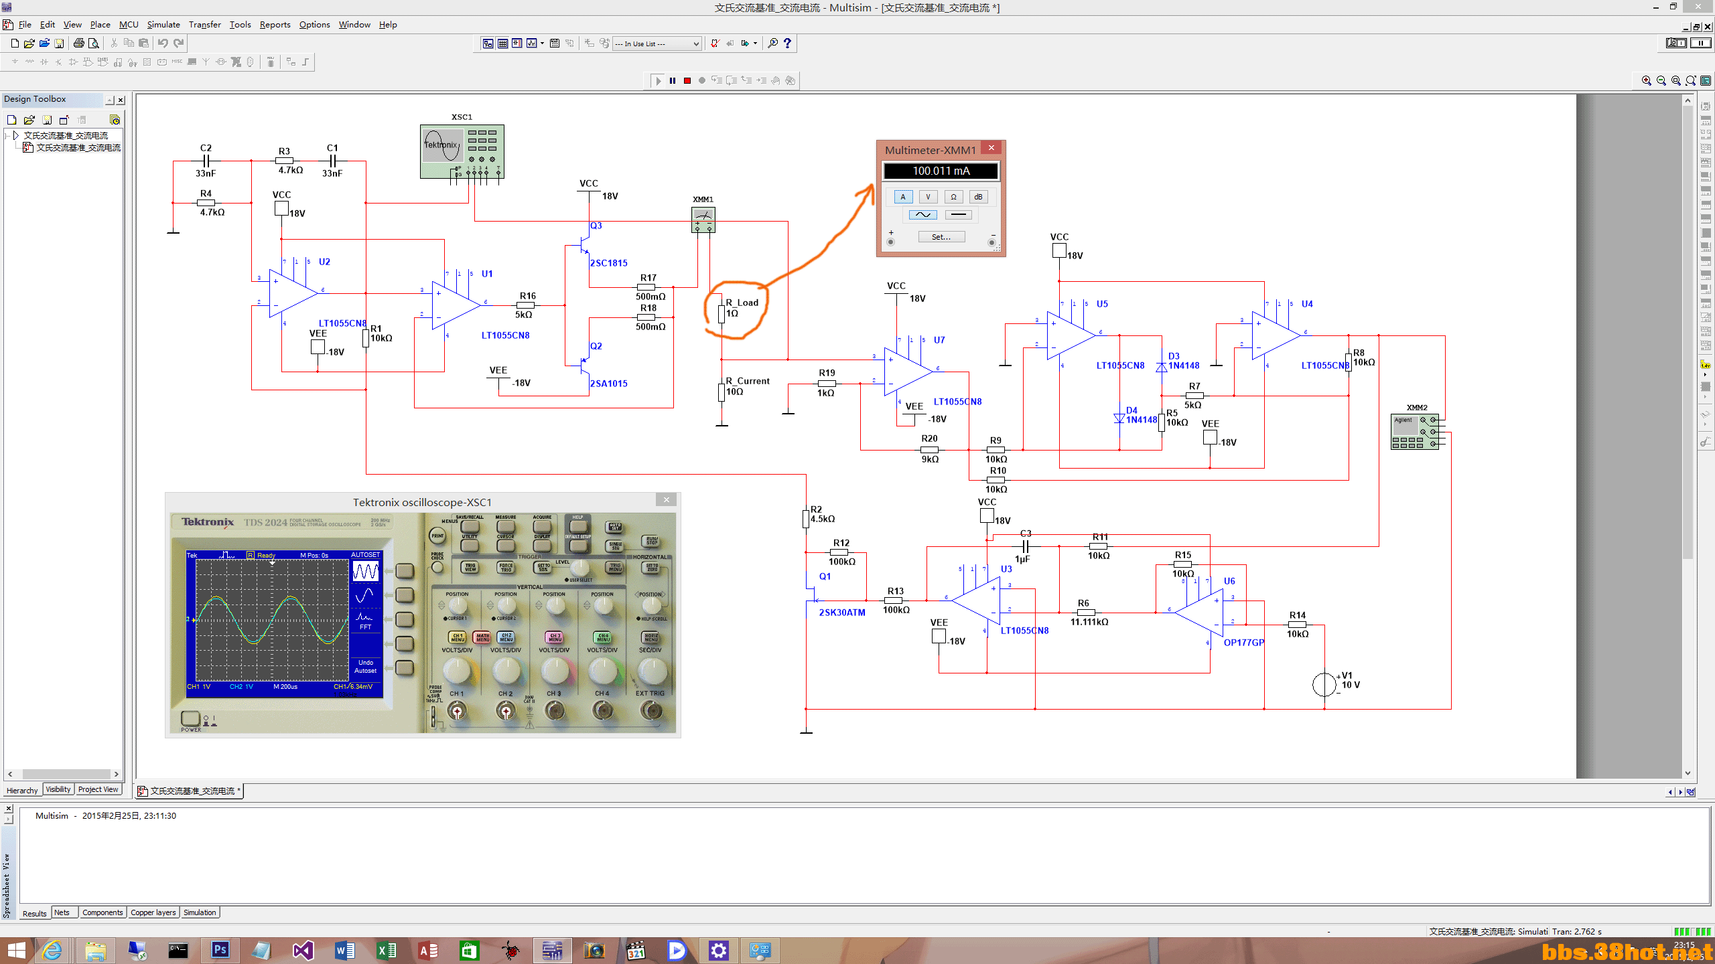Pause the running simulation

pos(673,80)
